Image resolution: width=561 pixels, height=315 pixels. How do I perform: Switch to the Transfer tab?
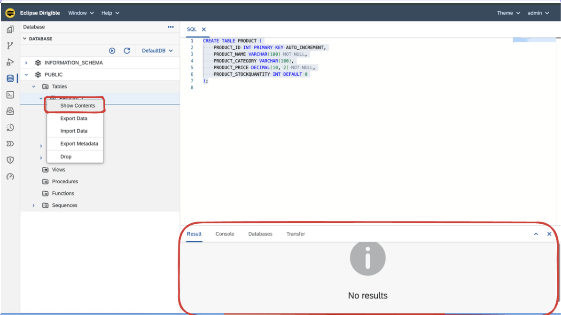coord(296,234)
